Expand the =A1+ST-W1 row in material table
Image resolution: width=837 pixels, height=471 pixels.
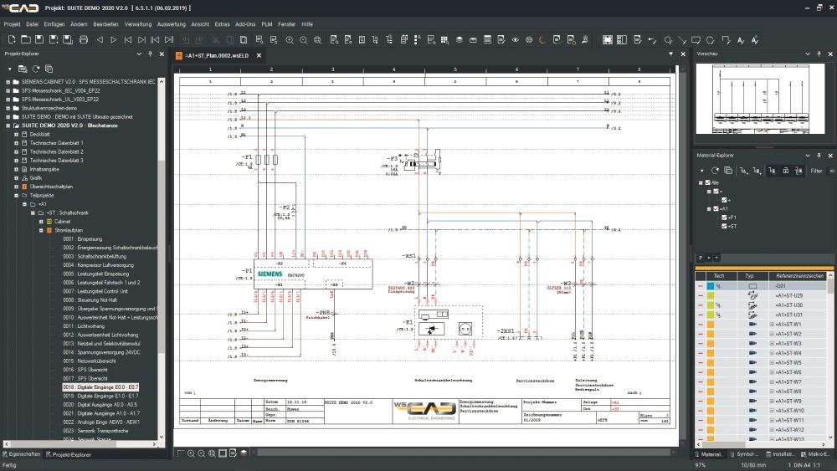[x=772, y=325]
